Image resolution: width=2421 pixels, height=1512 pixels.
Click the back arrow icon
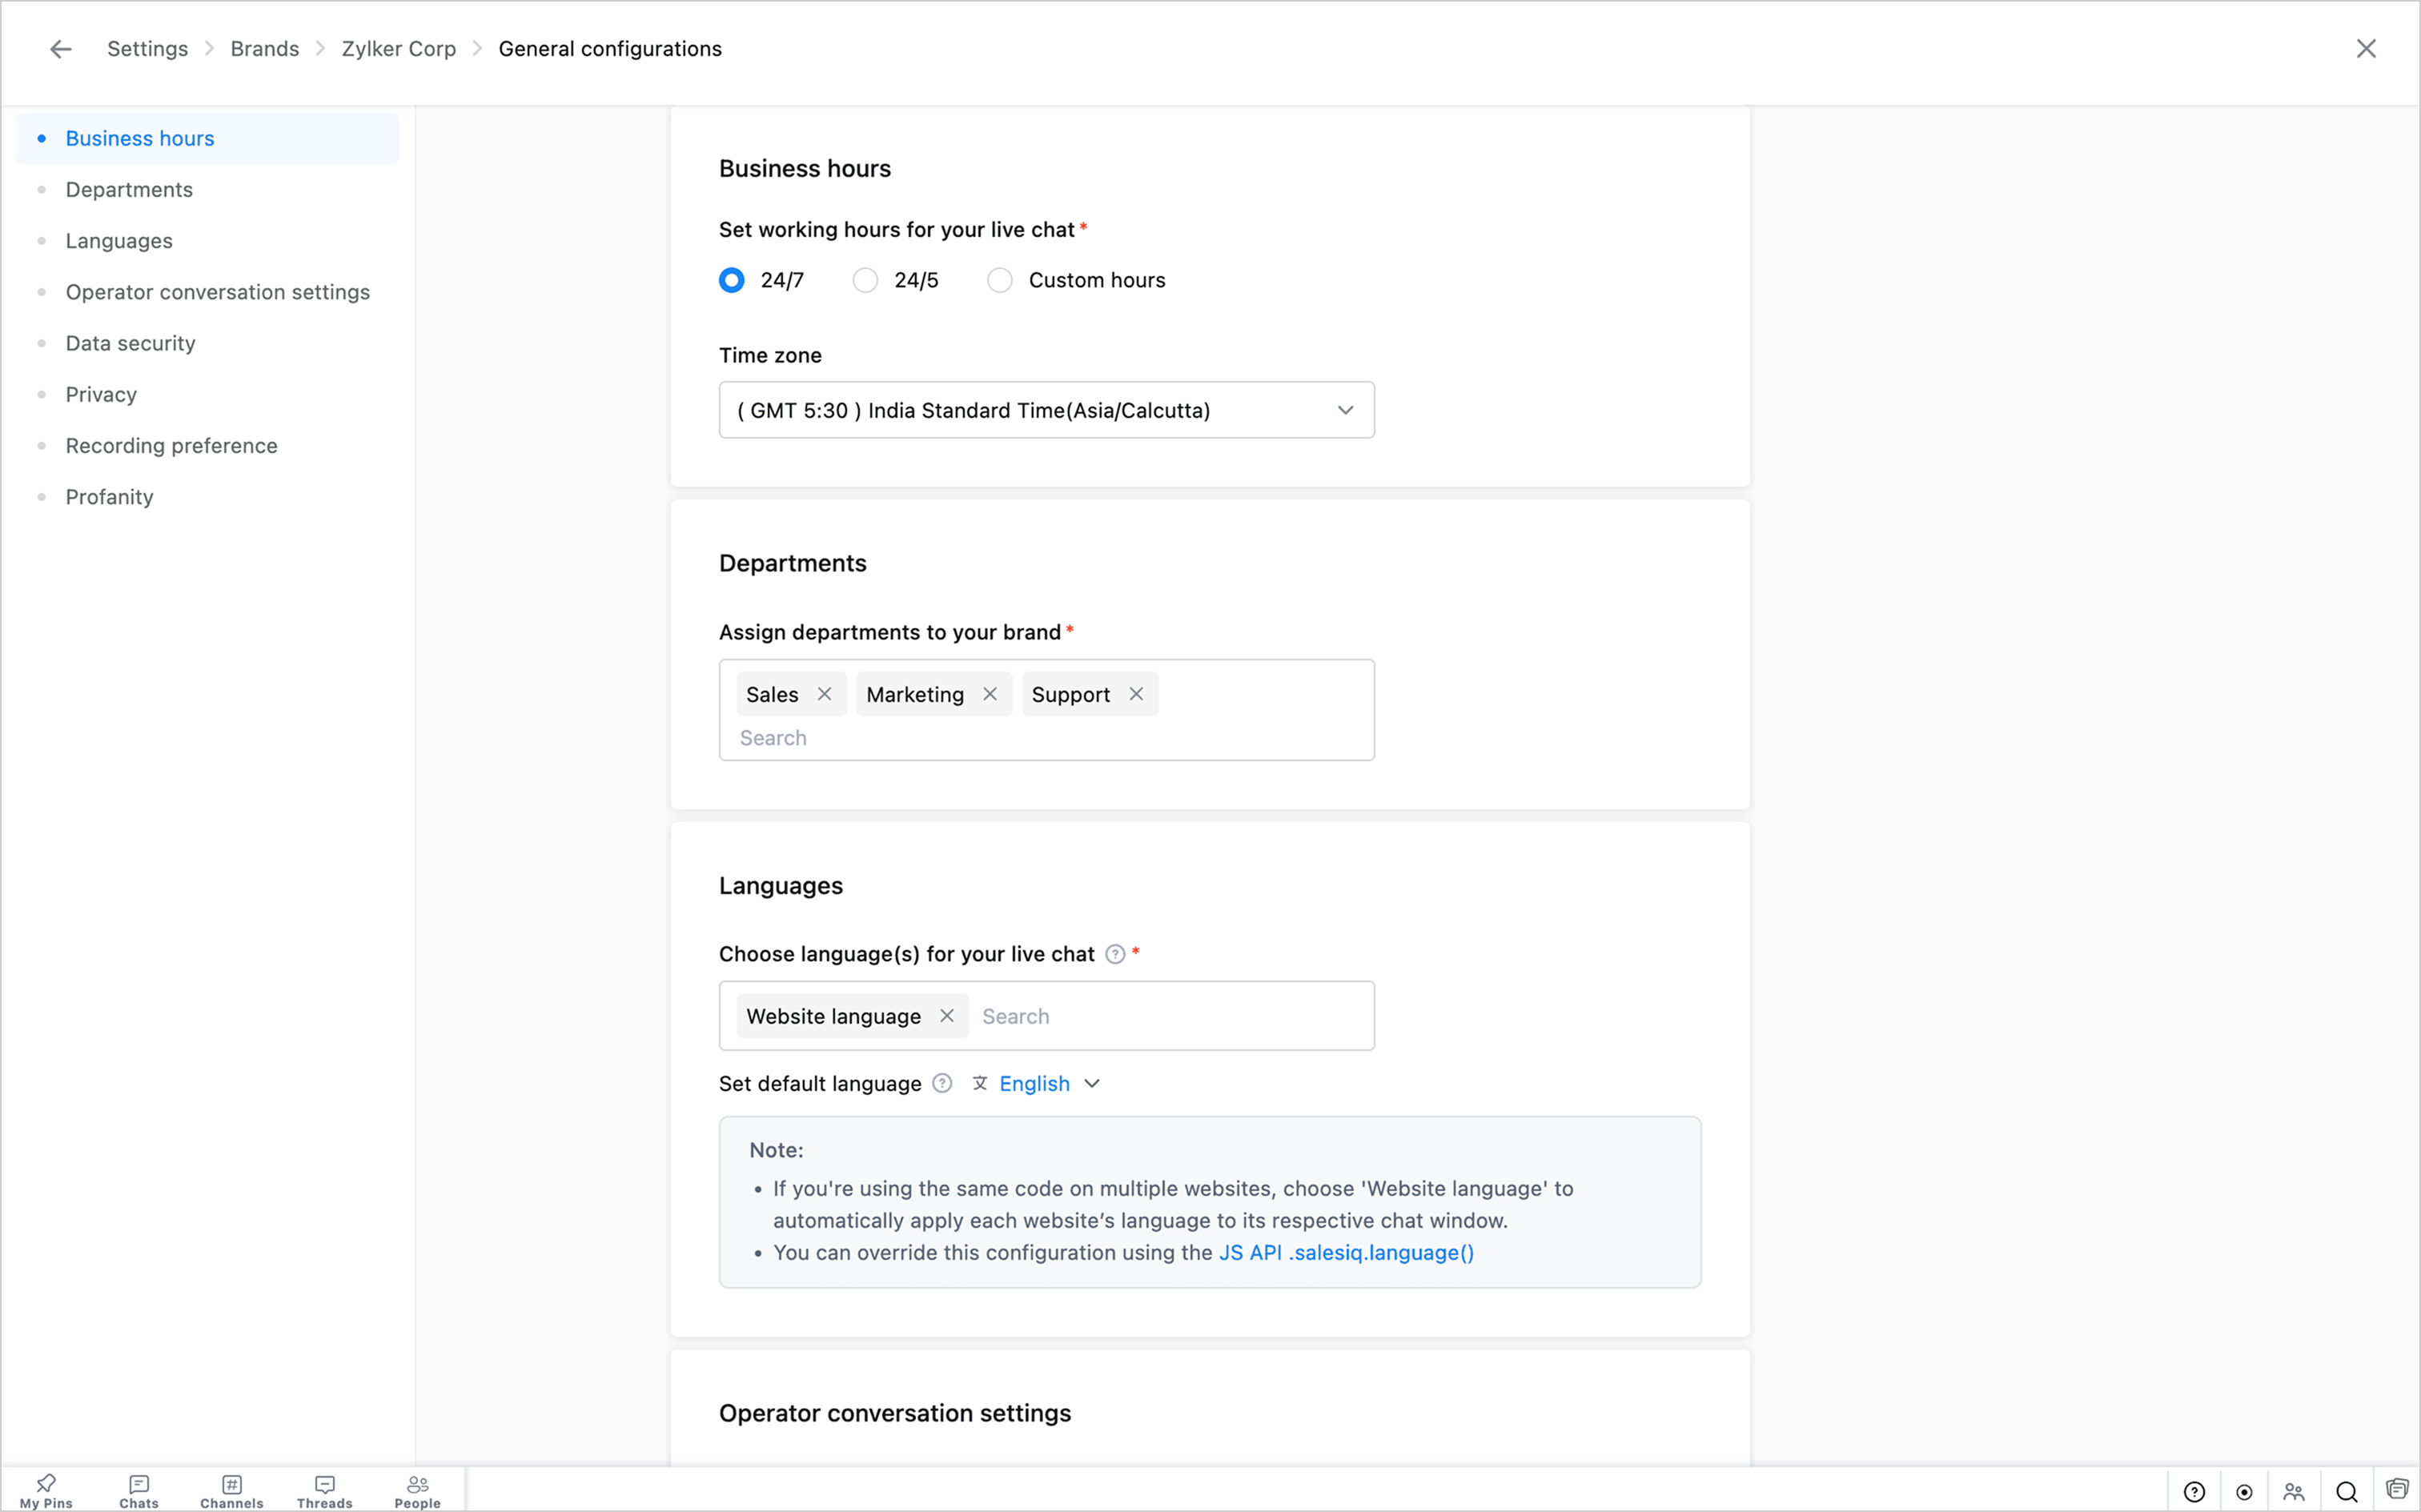click(x=61, y=49)
